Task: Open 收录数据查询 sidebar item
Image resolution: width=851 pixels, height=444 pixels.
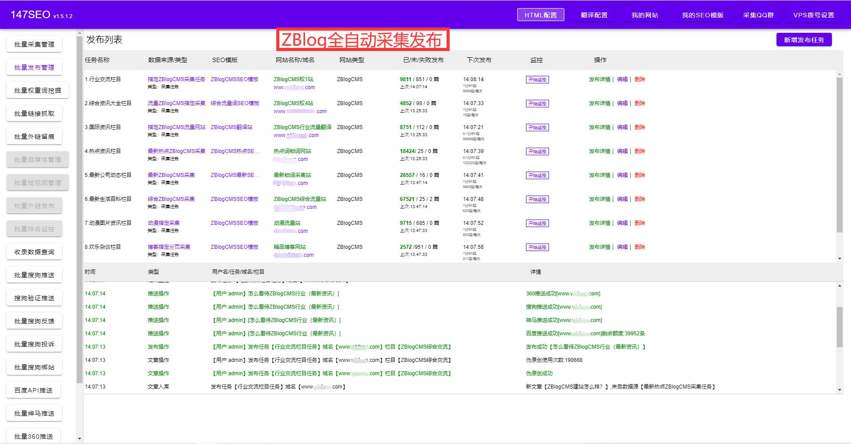Action: coord(34,252)
